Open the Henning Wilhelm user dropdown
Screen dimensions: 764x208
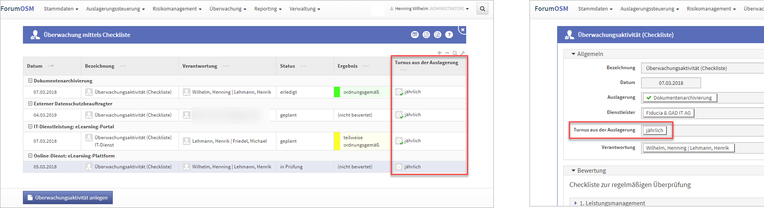tap(429, 9)
